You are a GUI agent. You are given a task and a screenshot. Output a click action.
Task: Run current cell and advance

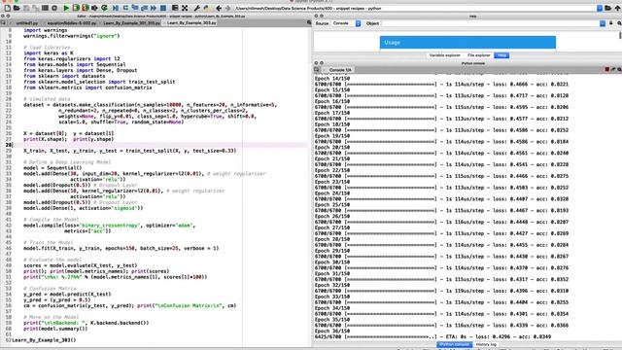pyautogui.click(x=86, y=8)
